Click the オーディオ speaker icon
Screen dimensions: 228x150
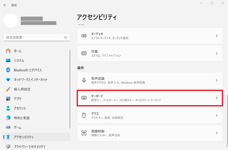pyautogui.click(x=84, y=36)
